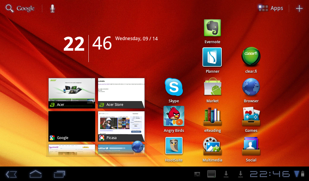309x181 pixels.
Task: Open the Picasa bookmark thumbnail
Action: tap(121, 126)
